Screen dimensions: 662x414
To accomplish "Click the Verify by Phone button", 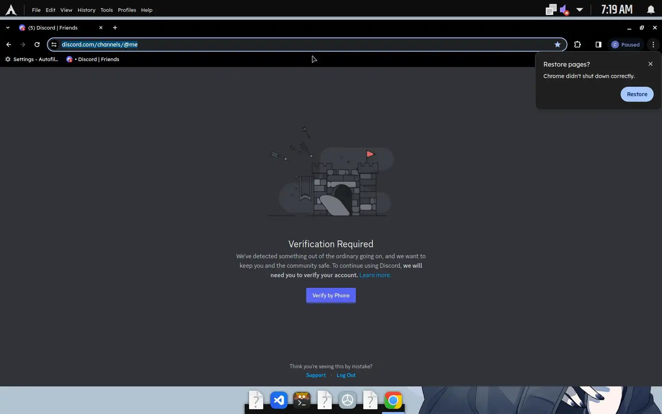I will 331,295.
